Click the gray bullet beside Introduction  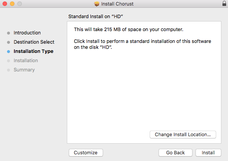[8, 33]
